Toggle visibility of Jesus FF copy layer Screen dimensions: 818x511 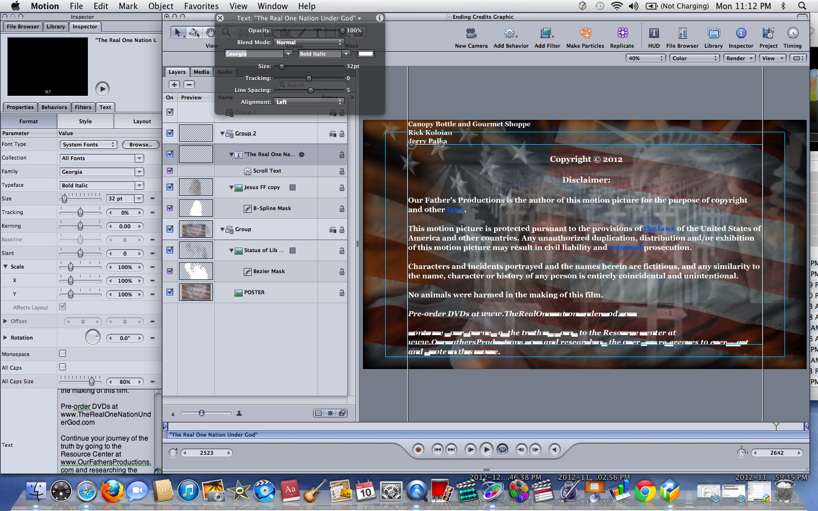pyautogui.click(x=170, y=187)
